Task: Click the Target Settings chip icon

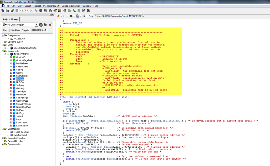Action: tap(41, 25)
